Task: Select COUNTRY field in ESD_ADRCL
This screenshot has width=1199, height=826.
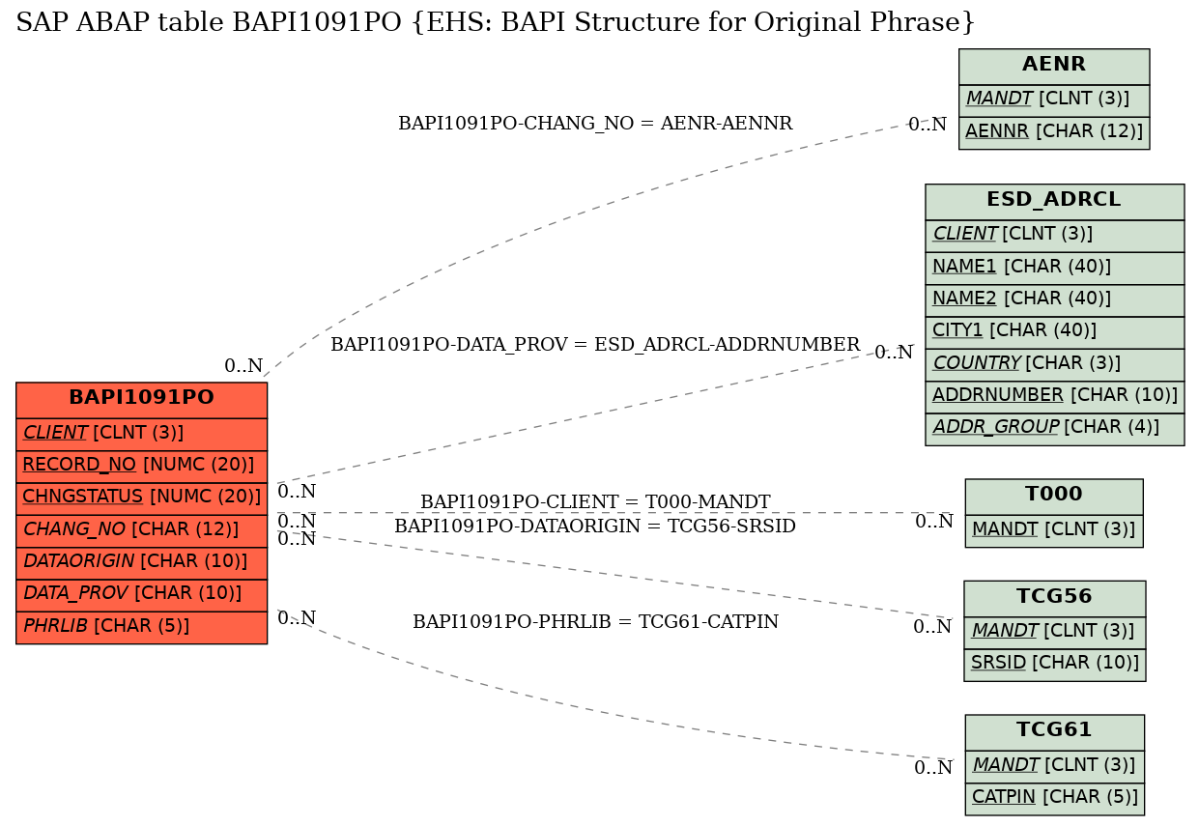Action: pos(1054,364)
